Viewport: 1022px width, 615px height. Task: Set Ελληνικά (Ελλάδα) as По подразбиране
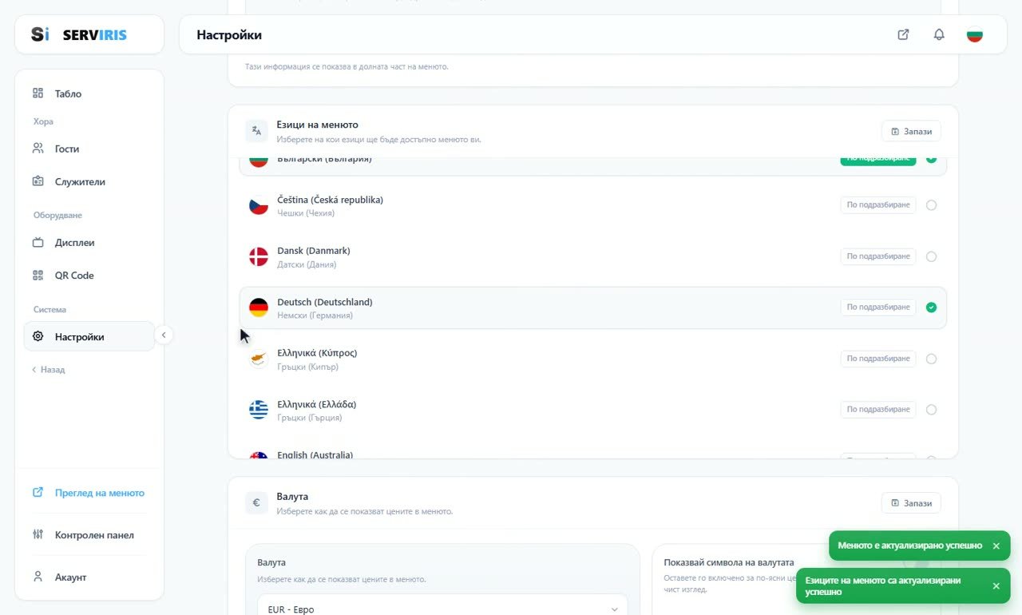pos(878,410)
